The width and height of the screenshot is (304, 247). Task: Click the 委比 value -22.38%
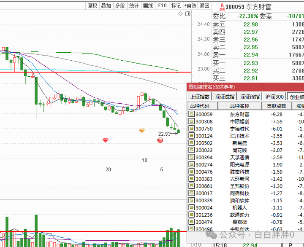pyautogui.click(x=248, y=16)
